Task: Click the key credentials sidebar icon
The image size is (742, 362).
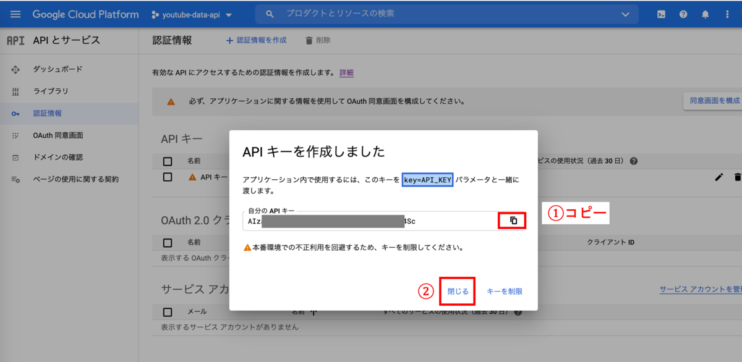Action: 15,114
